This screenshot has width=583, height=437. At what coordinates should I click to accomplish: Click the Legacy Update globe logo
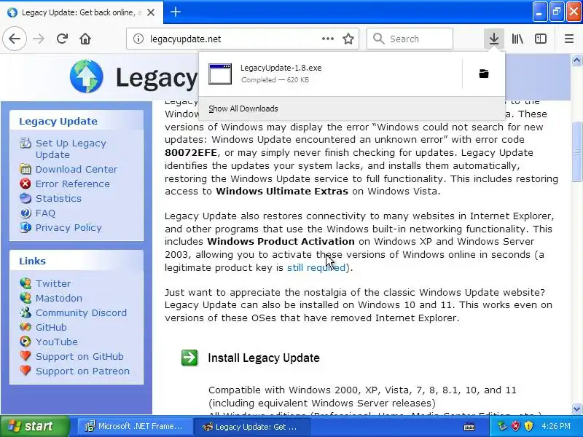[86, 76]
